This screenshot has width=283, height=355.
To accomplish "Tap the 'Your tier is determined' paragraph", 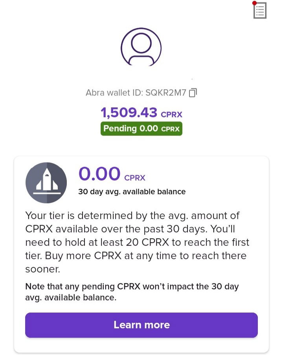I will tap(137, 242).
